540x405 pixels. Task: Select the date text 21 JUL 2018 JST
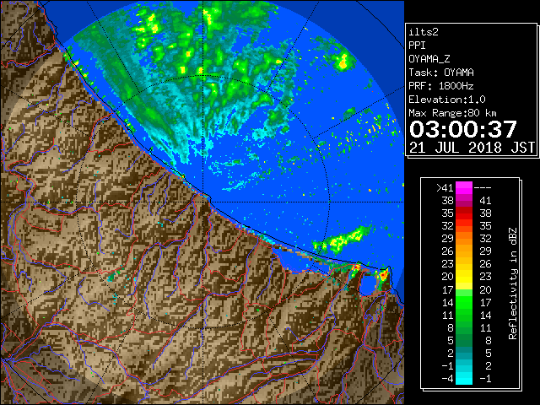point(472,148)
